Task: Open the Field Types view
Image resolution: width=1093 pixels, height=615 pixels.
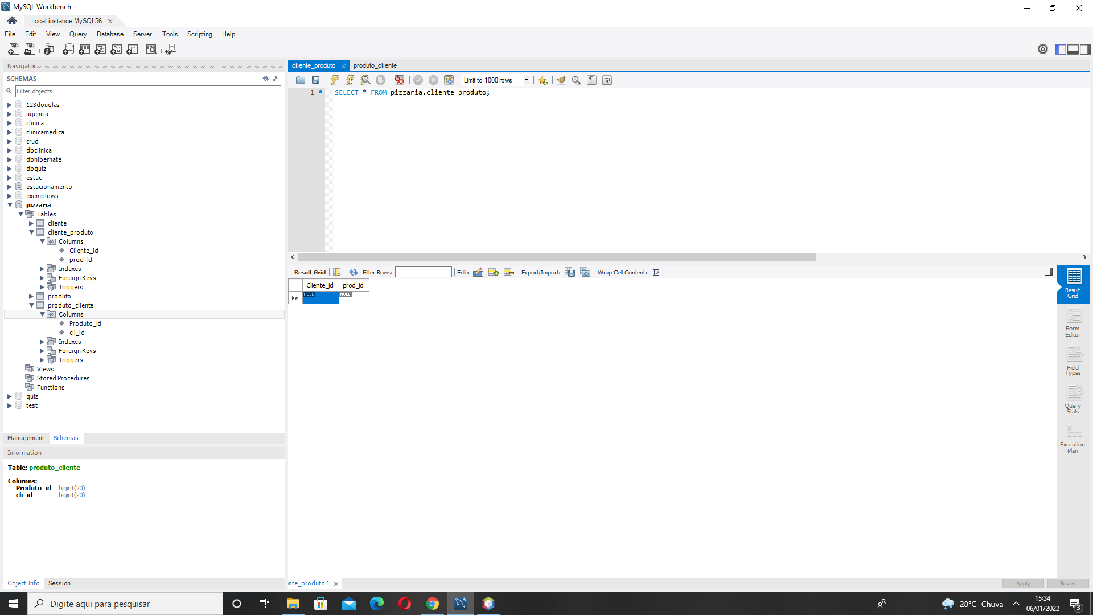Action: click(1073, 362)
